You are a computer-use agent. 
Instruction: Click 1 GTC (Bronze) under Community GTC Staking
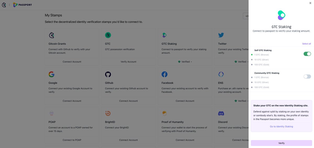coord(261,77)
